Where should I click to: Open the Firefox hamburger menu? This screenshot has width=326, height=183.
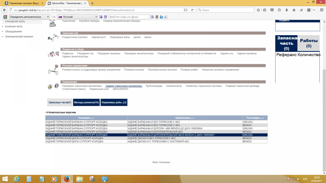tap(321, 10)
